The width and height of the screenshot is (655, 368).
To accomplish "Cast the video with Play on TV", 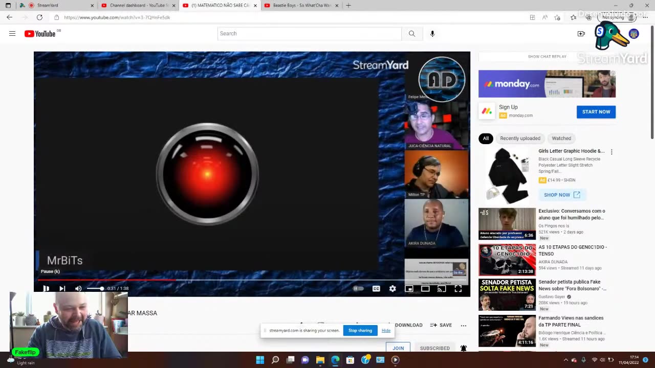I will coord(442,288).
